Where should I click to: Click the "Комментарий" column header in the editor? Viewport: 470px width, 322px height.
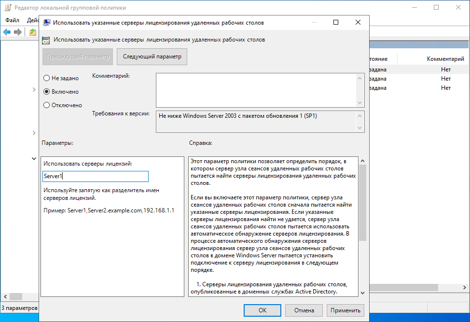pyautogui.click(x=445, y=59)
